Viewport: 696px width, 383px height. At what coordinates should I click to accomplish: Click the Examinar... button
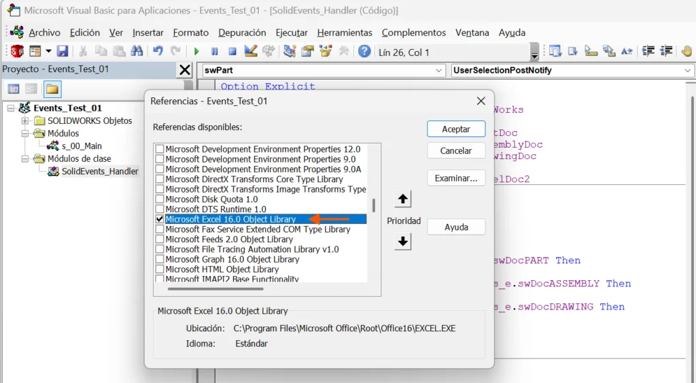456,178
